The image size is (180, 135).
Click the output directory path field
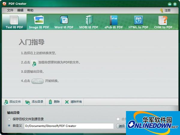coord(69,126)
